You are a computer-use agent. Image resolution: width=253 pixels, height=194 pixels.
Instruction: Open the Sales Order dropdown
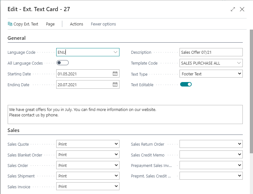[88, 165]
